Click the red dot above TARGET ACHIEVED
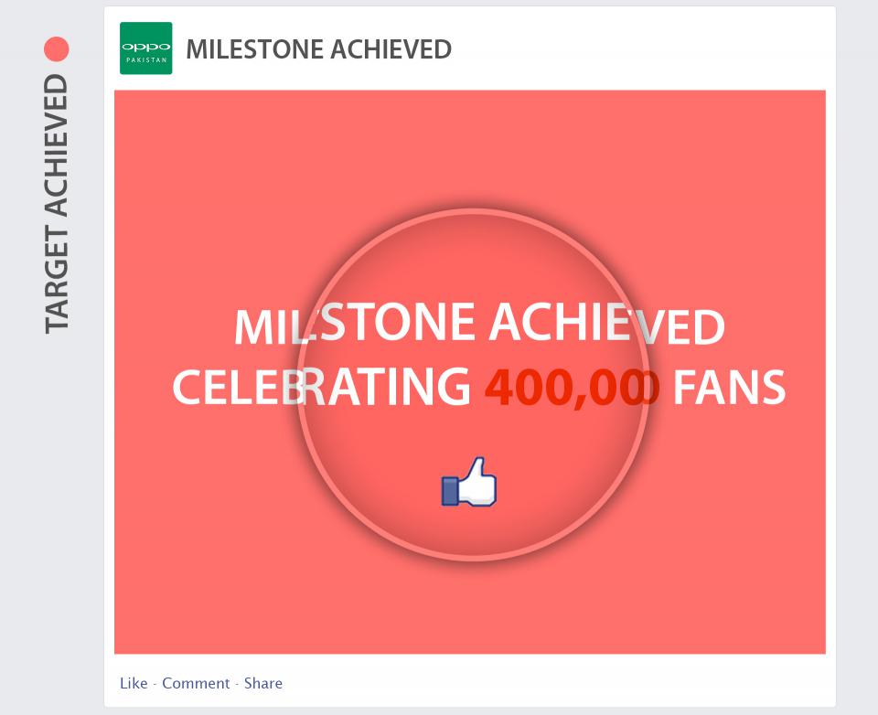The image size is (878, 715). 57,49
